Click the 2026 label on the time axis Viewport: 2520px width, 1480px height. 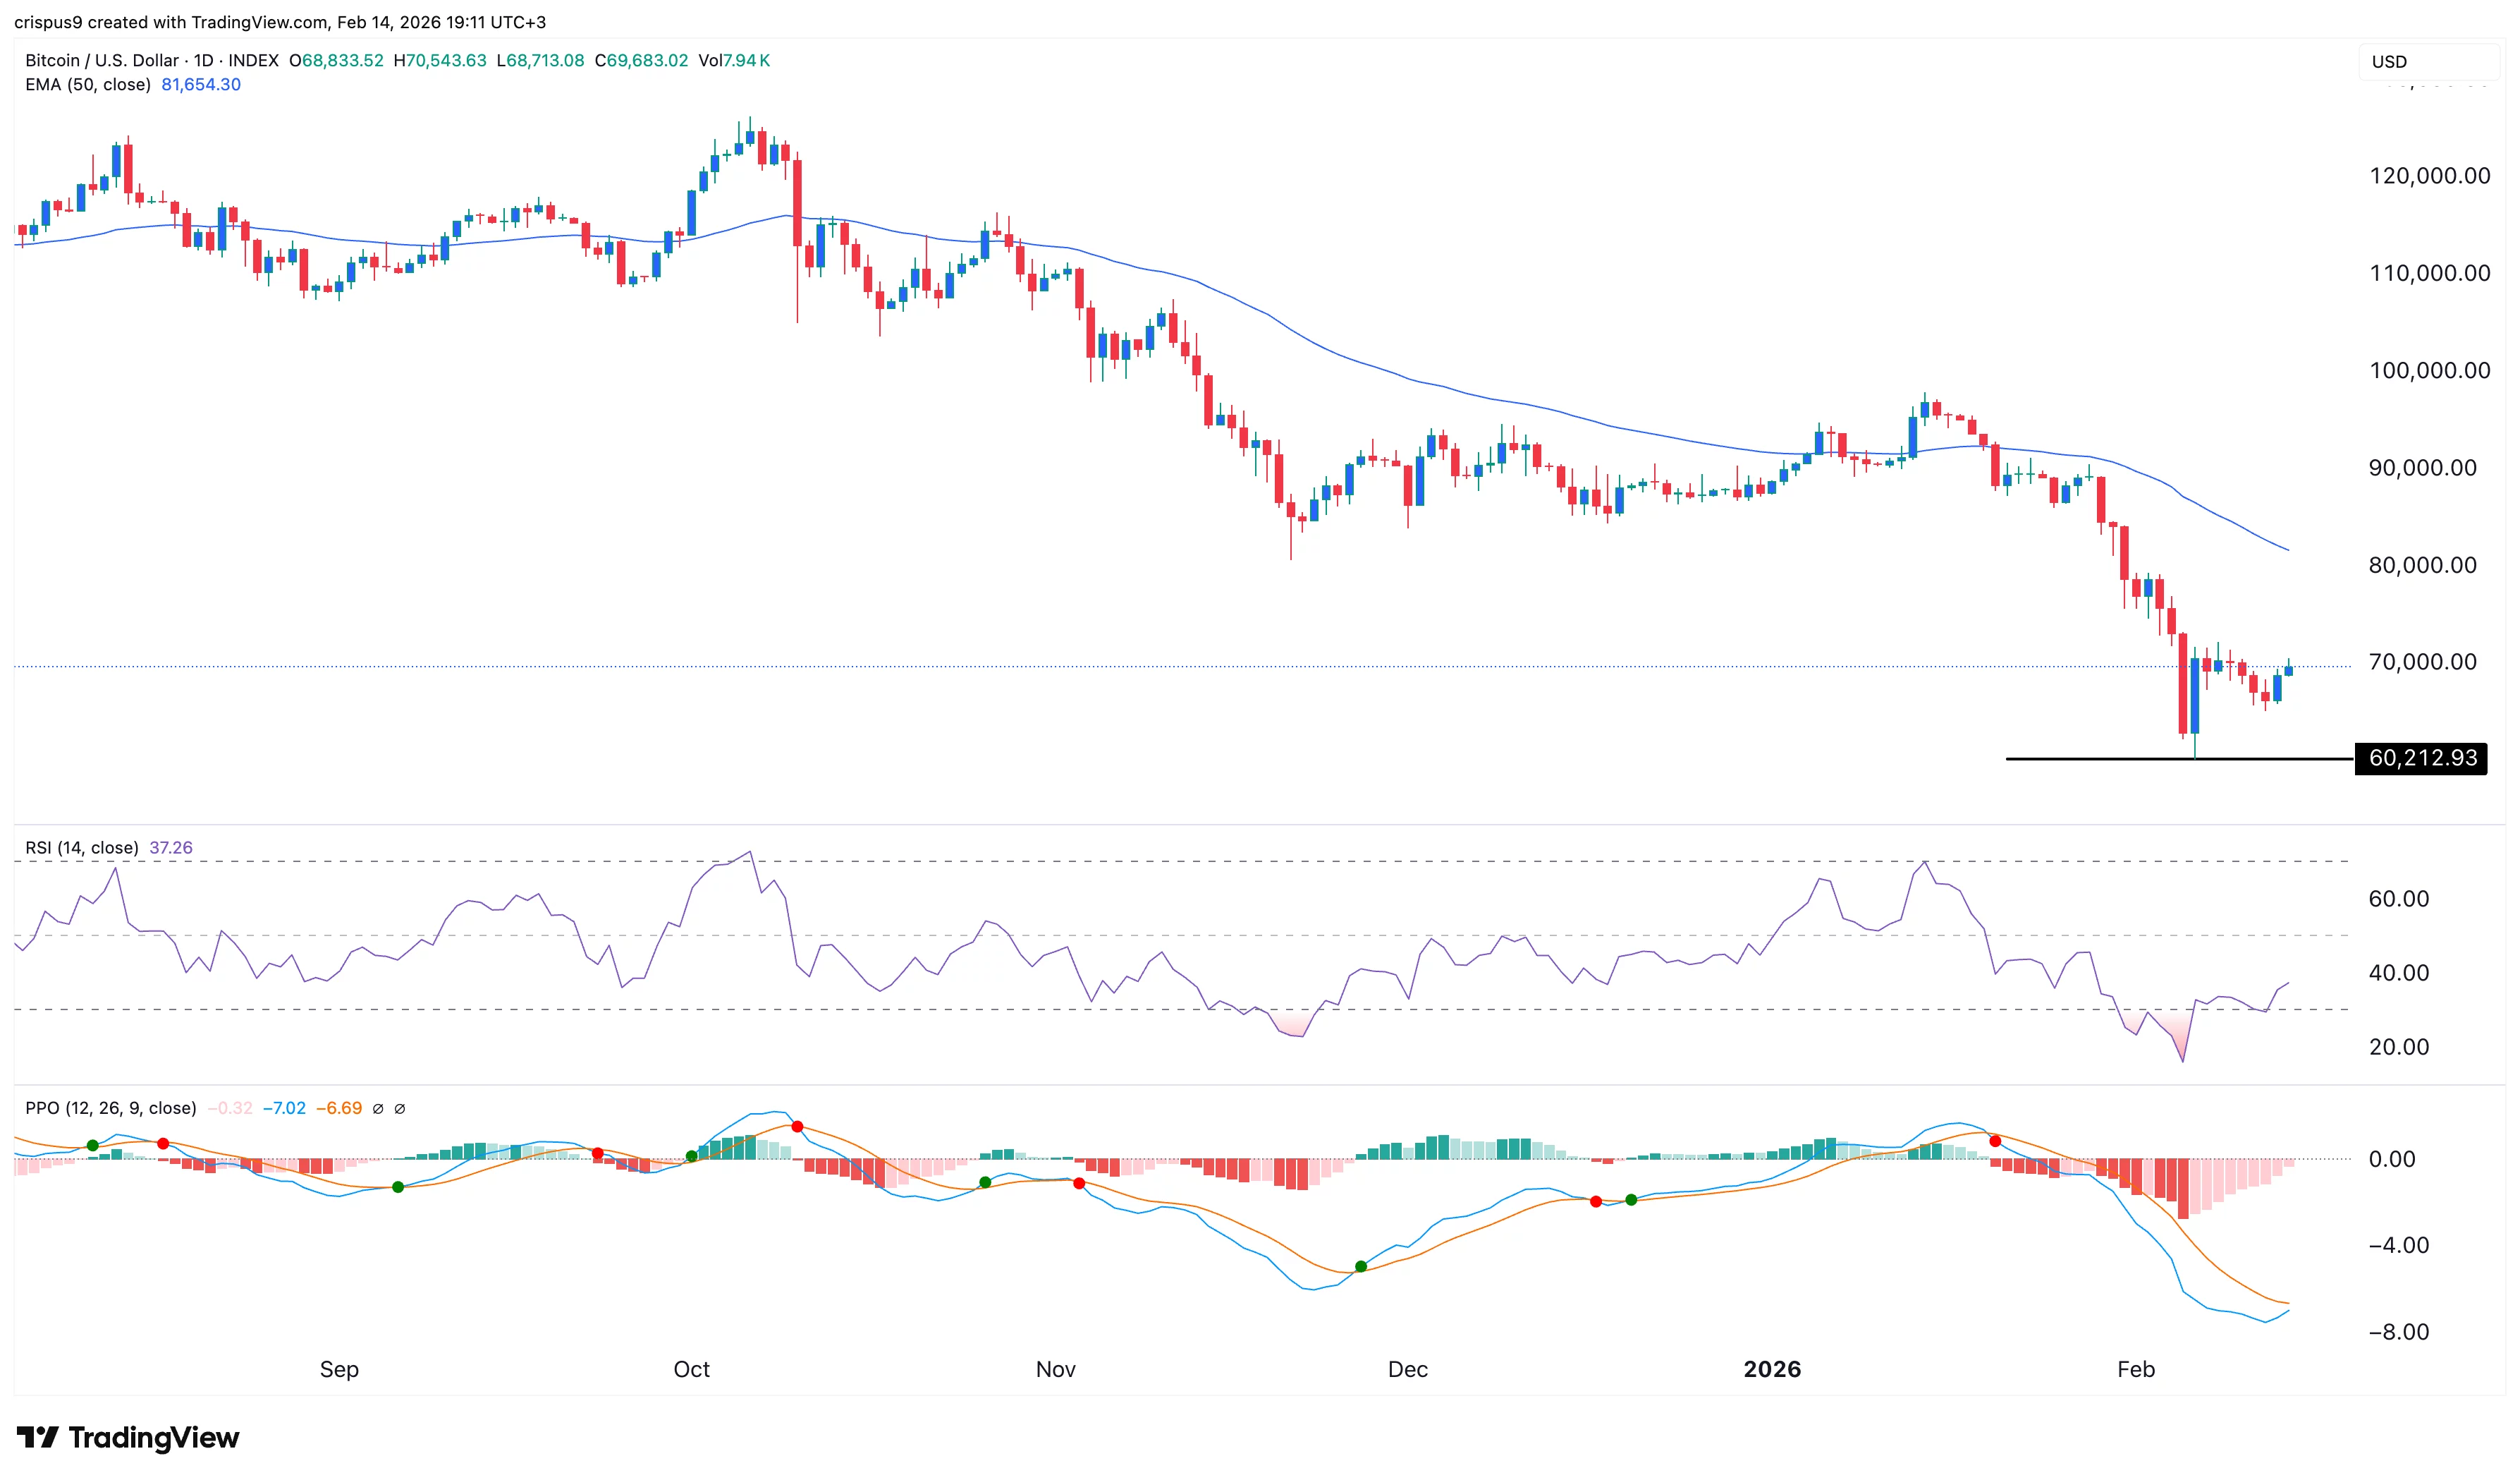click(x=1773, y=1370)
